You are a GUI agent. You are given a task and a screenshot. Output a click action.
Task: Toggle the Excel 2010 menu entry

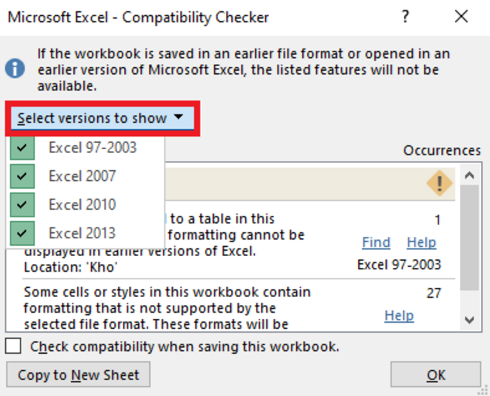click(x=82, y=205)
